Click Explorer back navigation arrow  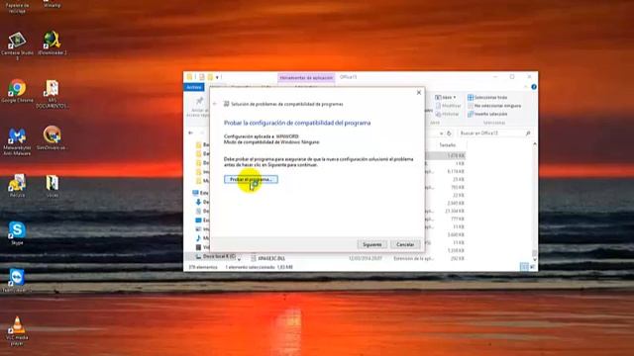point(191,133)
